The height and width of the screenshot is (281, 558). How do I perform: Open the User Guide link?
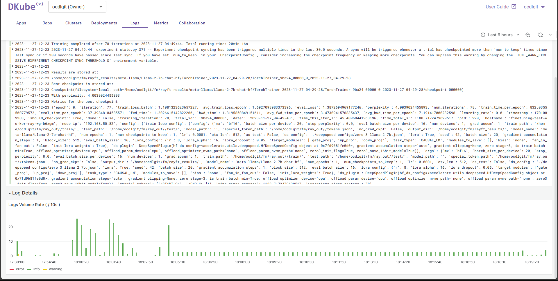coord(497,7)
